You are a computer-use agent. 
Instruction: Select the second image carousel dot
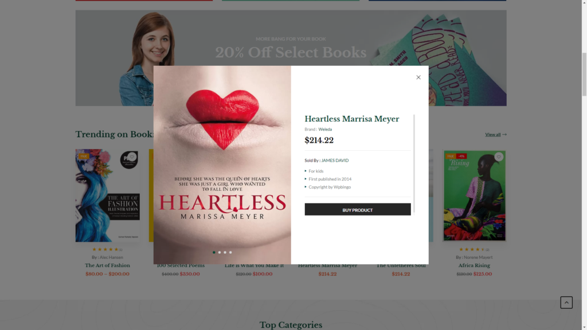click(220, 252)
